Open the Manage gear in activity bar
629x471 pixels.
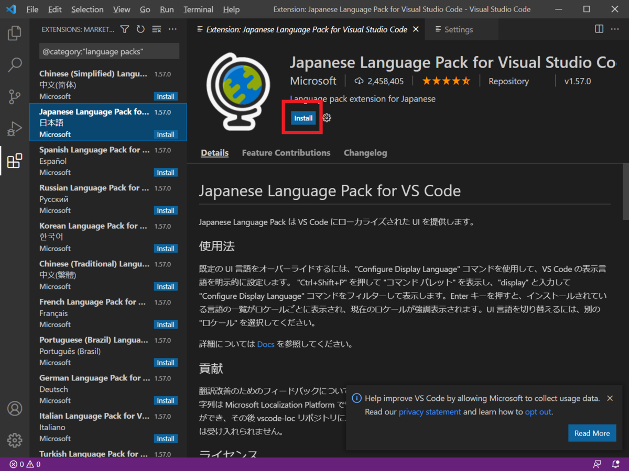(x=15, y=440)
